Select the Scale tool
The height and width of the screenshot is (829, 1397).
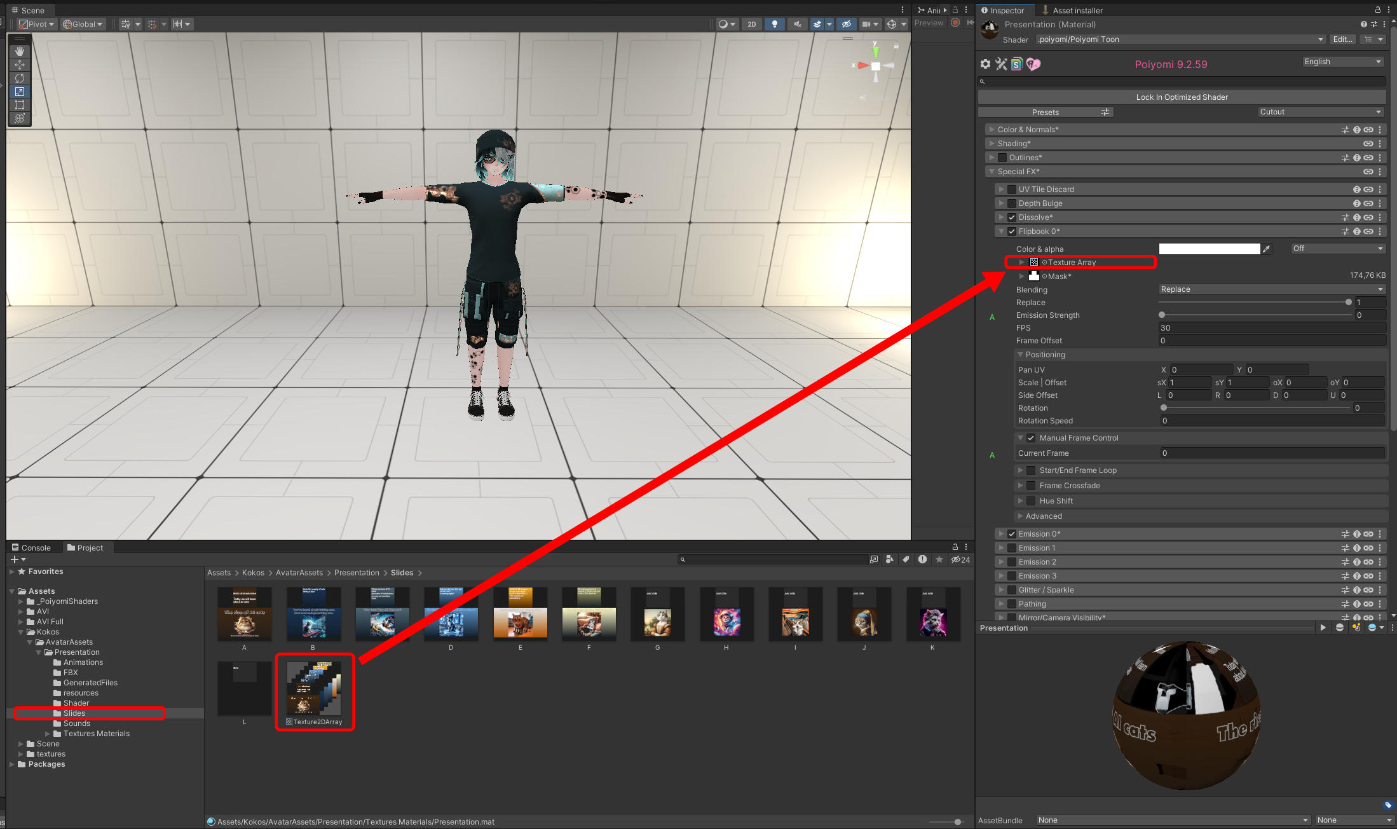click(20, 92)
